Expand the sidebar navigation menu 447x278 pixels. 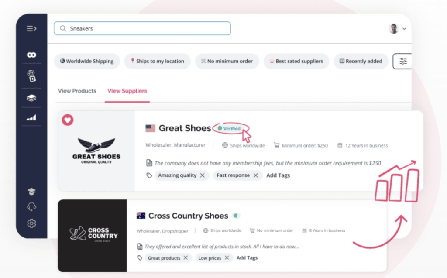pos(31,28)
